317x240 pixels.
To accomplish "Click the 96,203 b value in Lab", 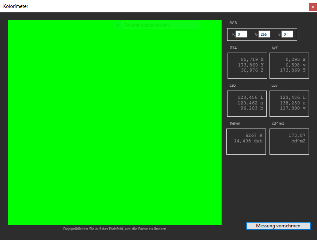I will point(252,108).
